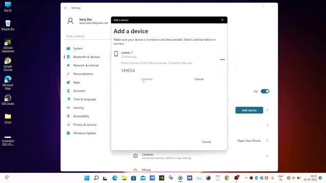This screenshot has height=183, width=326.
Task: Click the microphone tray icon
Action: coord(273,178)
